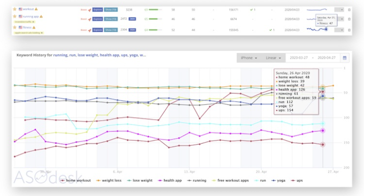Click the warning icon next to running app
The width and height of the screenshot is (365, 196).
(x=41, y=16)
